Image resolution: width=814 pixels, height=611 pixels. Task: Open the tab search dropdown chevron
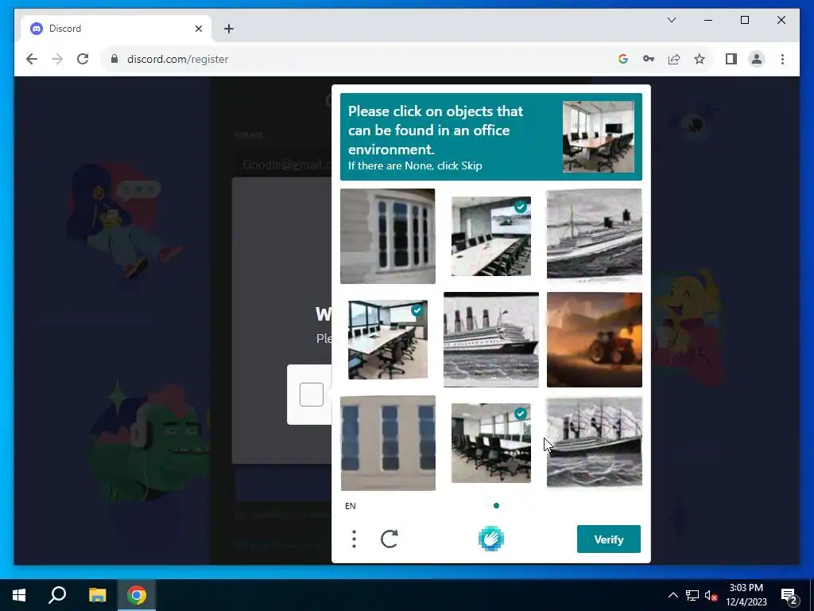coord(671,20)
